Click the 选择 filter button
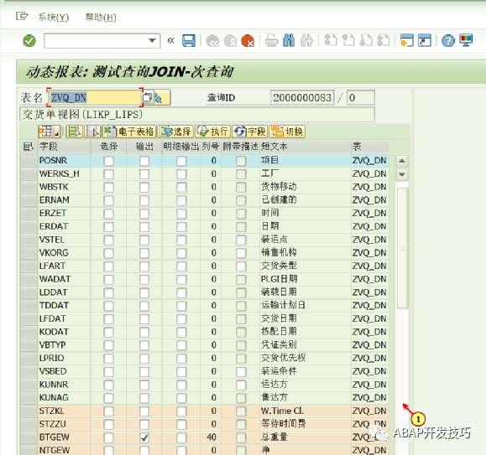Viewport: 486px width, 455px height. [x=175, y=132]
